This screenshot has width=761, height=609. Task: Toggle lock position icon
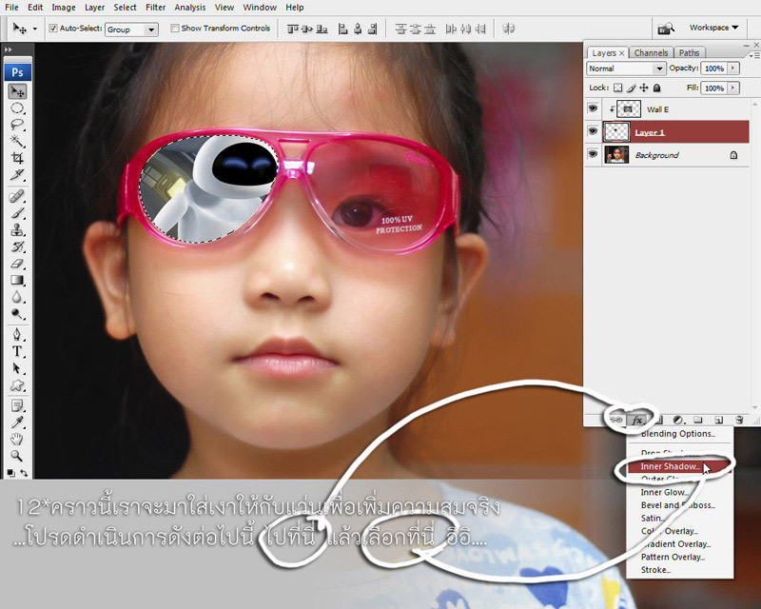click(644, 88)
